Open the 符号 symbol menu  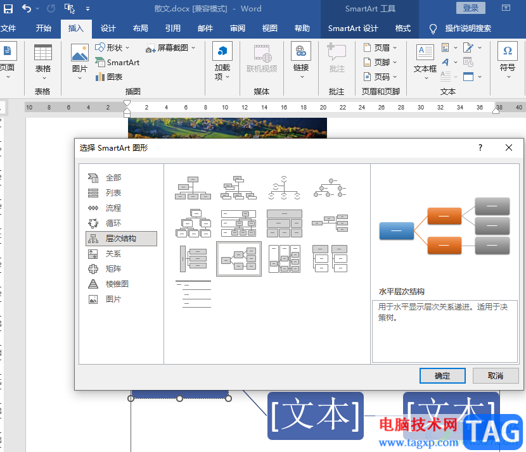click(507, 61)
